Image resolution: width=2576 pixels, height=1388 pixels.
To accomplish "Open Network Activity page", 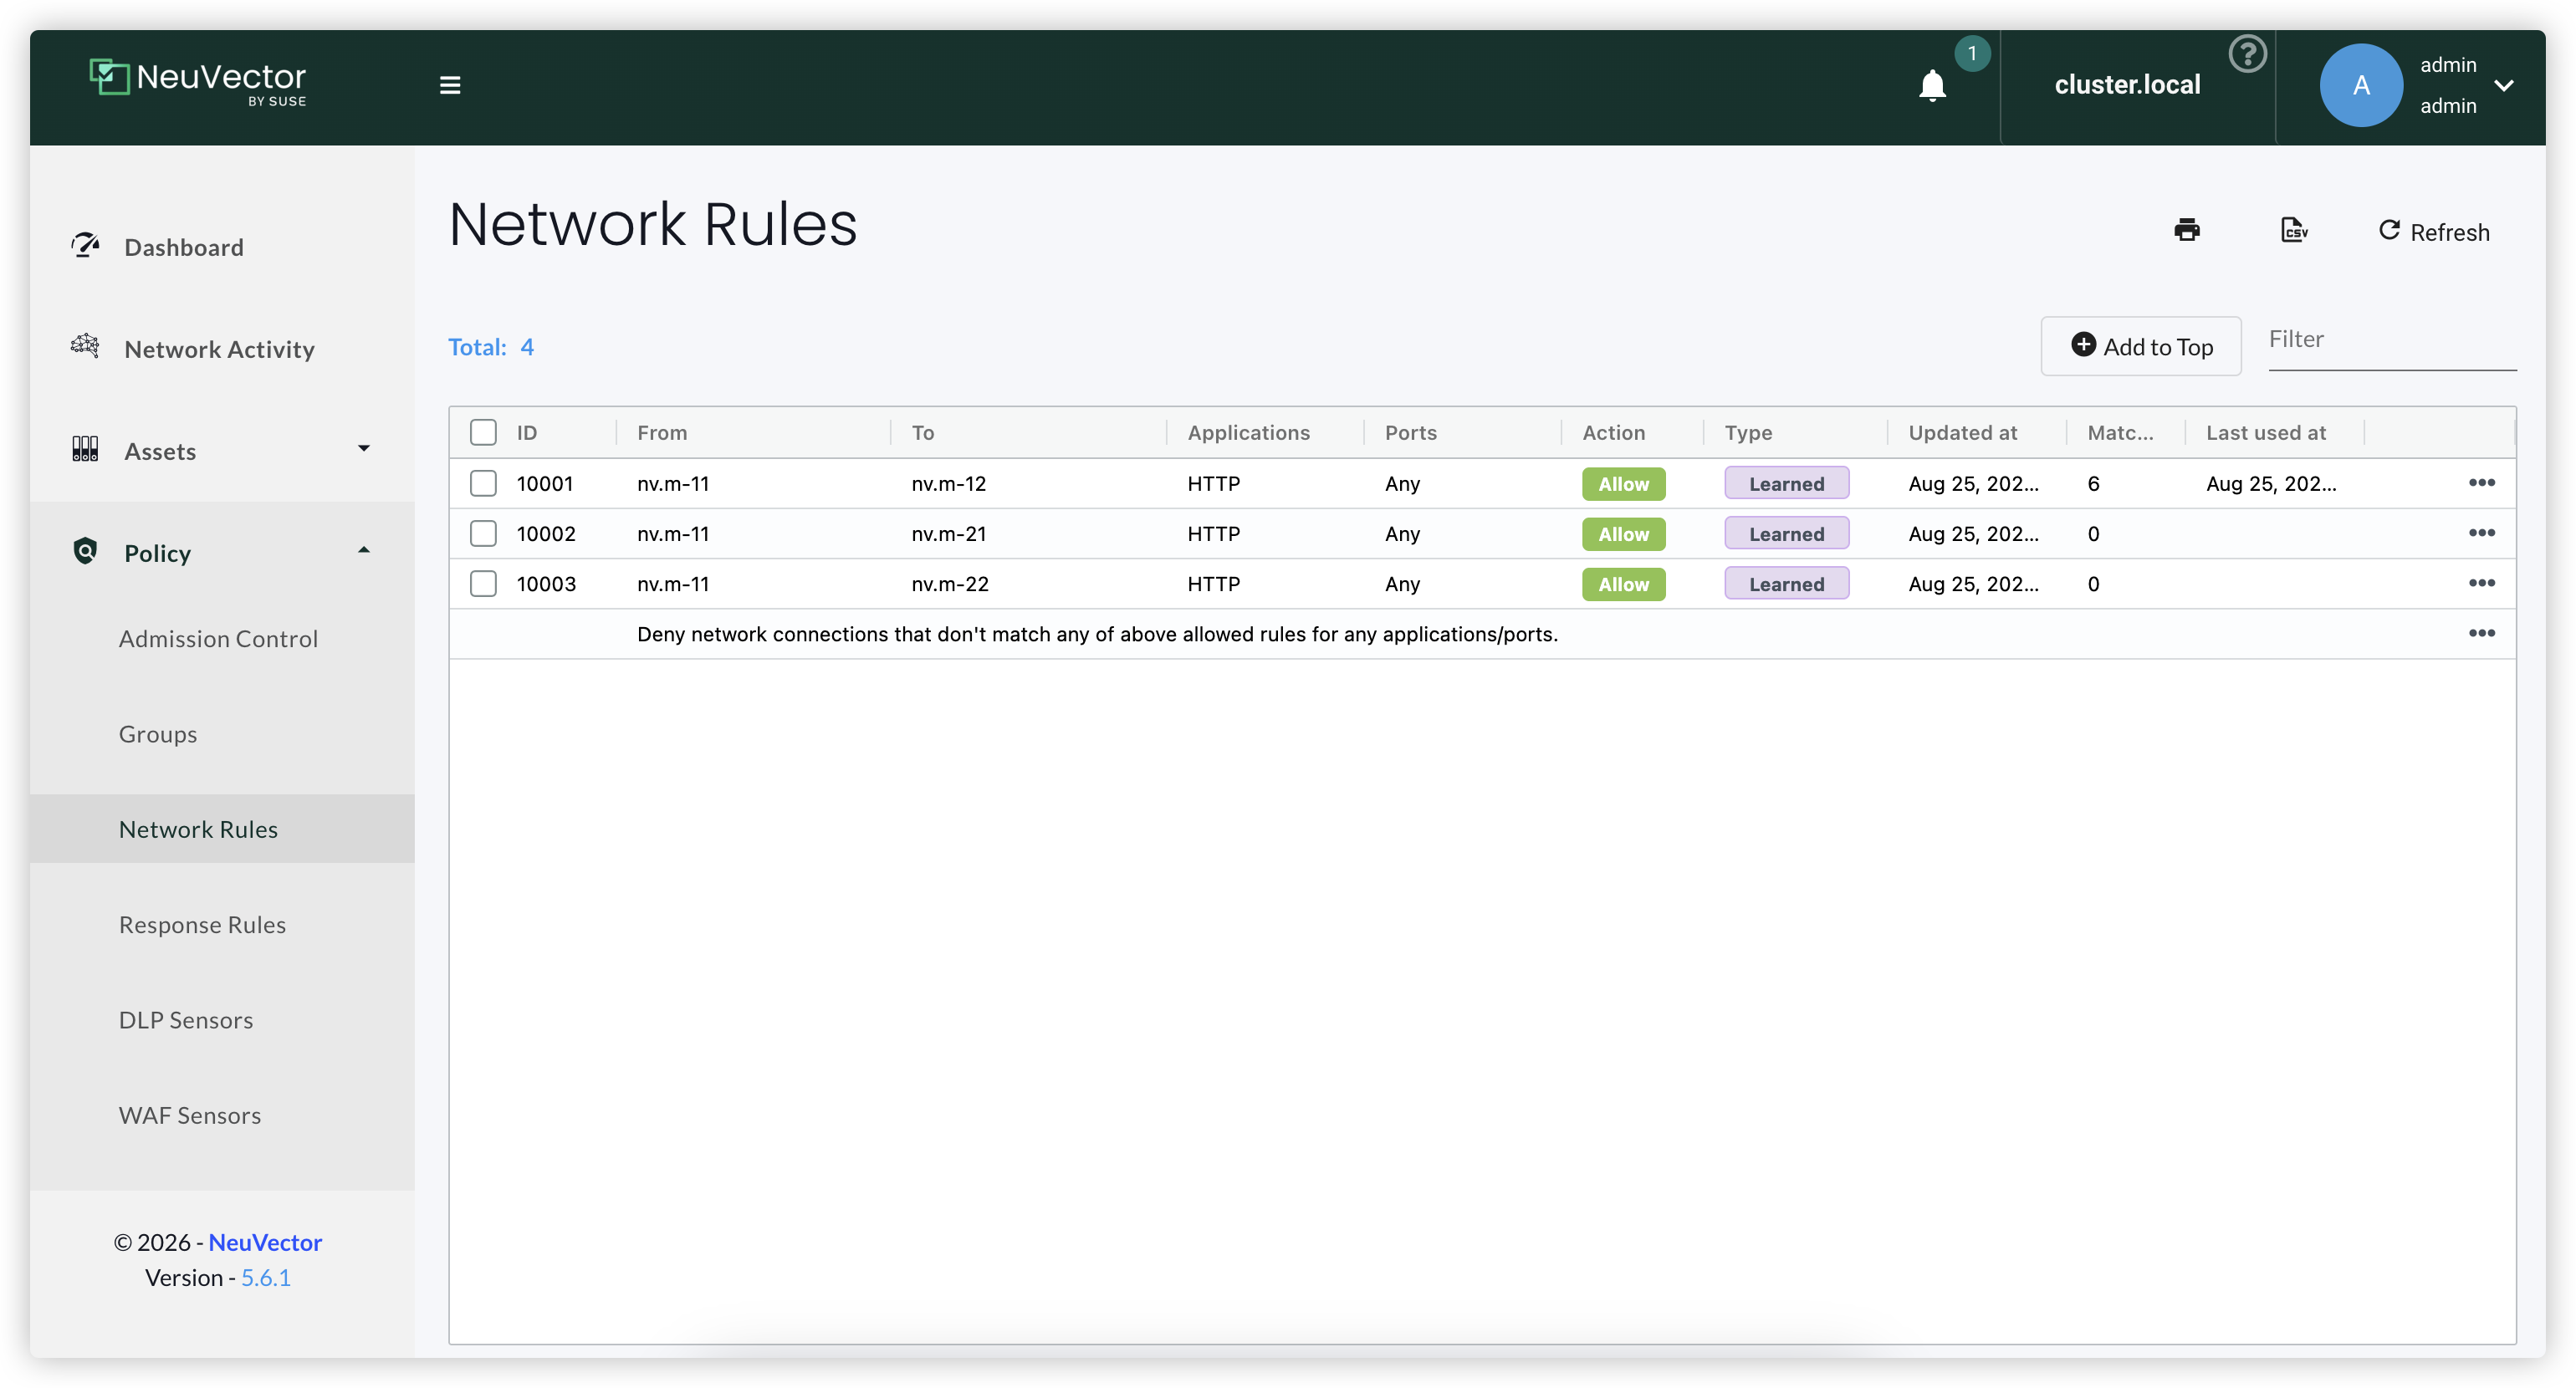I will [x=219, y=349].
